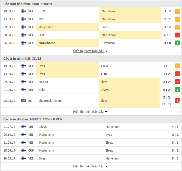This screenshot has width=182, height=171.
Task: Expand more matches arrow under Ilves section
Action: 106,112
